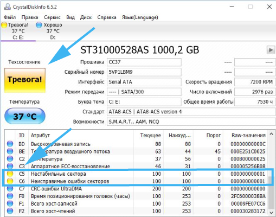Open the Файл menu
Viewport: 276px width, 217px height.
tap(10, 17)
